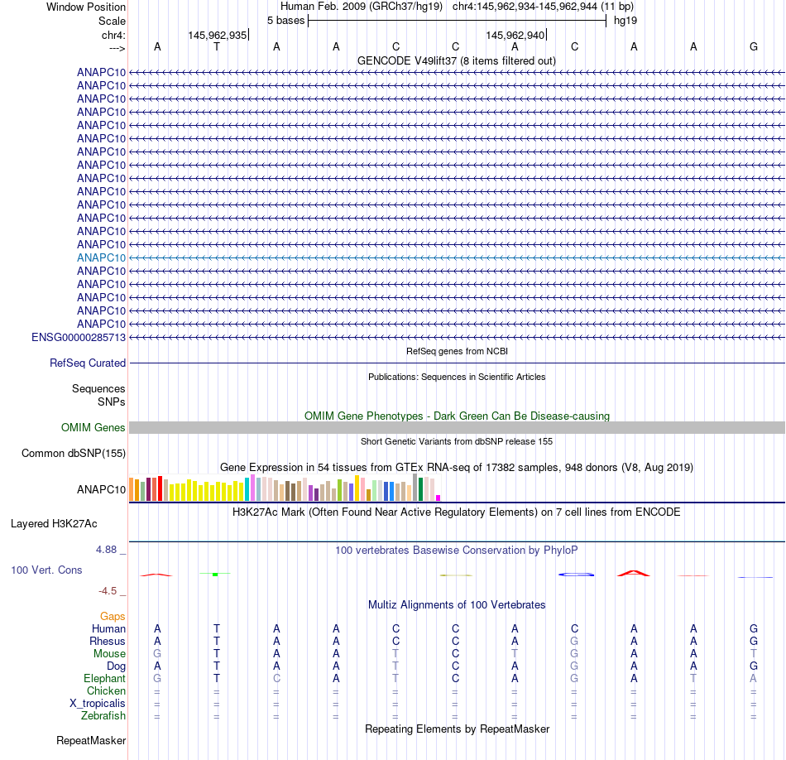Open the RefSeq Curated track label

tap(88, 363)
